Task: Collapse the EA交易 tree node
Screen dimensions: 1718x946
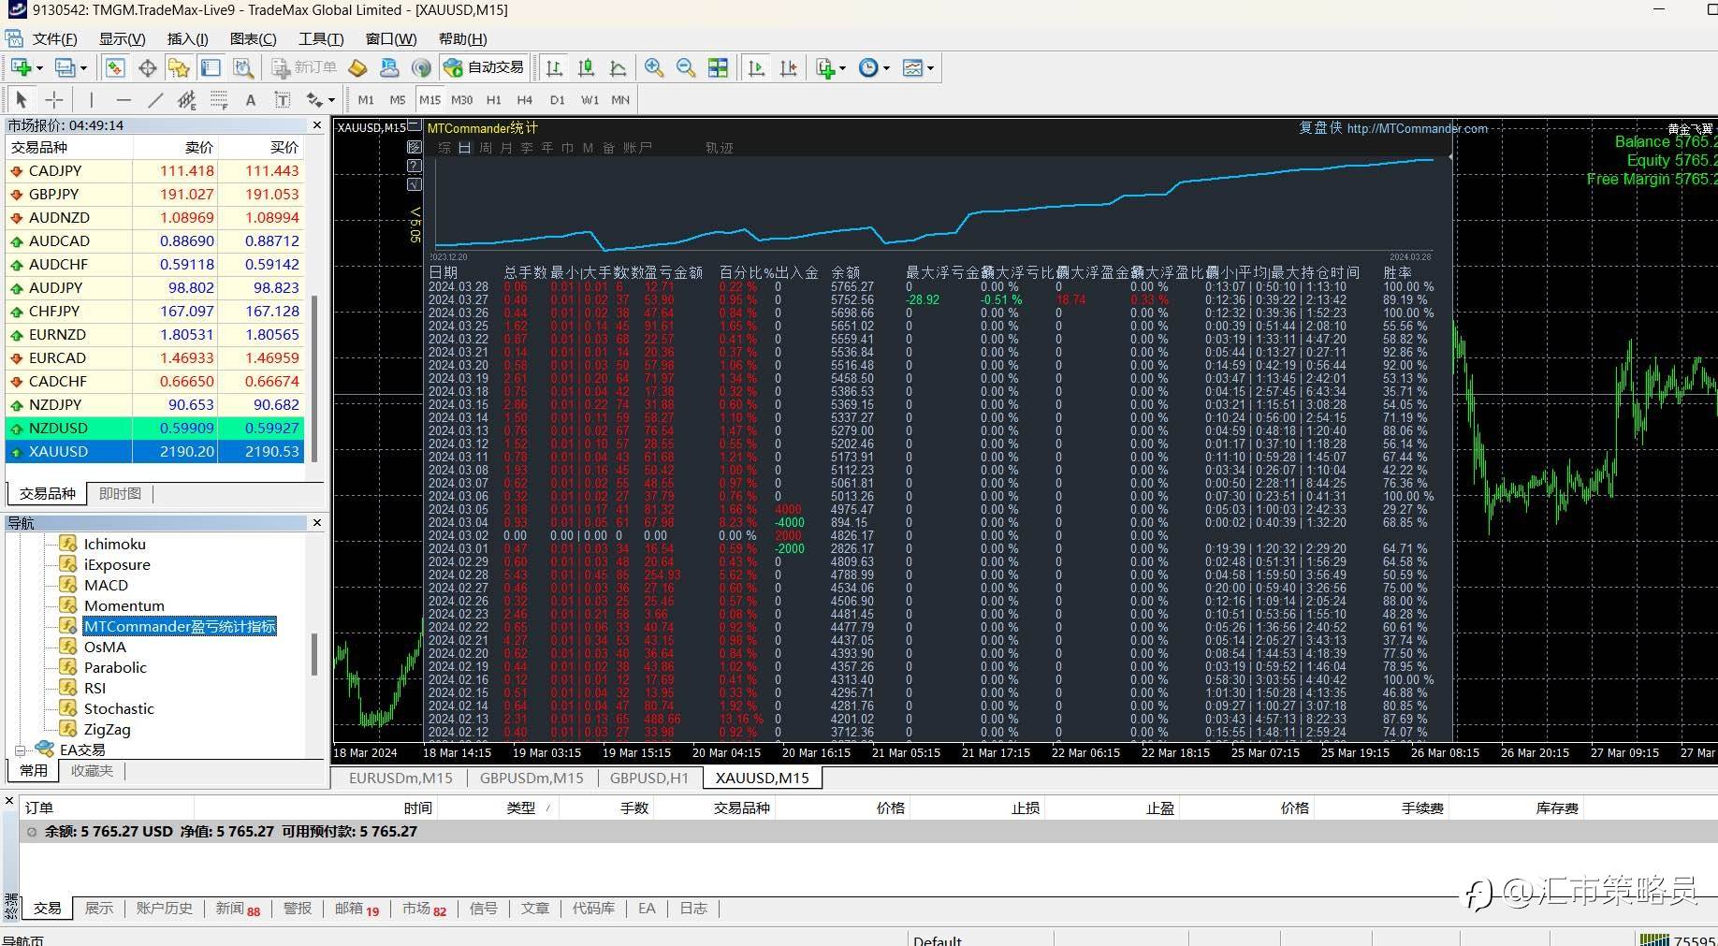Action: 20,750
